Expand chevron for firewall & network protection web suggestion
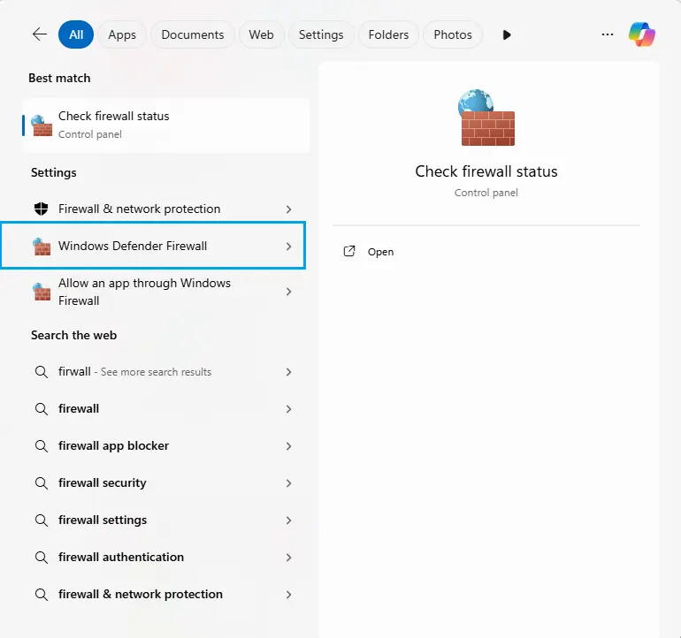The width and height of the screenshot is (681, 638). pyautogui.click(x=288, y=595)
